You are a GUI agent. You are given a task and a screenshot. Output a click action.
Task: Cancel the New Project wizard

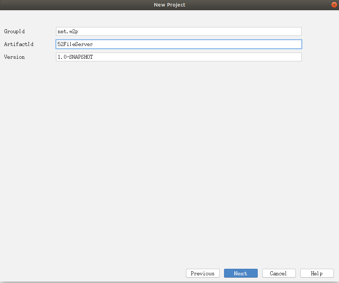pos(279,273)
